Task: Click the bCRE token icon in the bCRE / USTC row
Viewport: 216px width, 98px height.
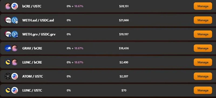Action: [x=8, y=6]
